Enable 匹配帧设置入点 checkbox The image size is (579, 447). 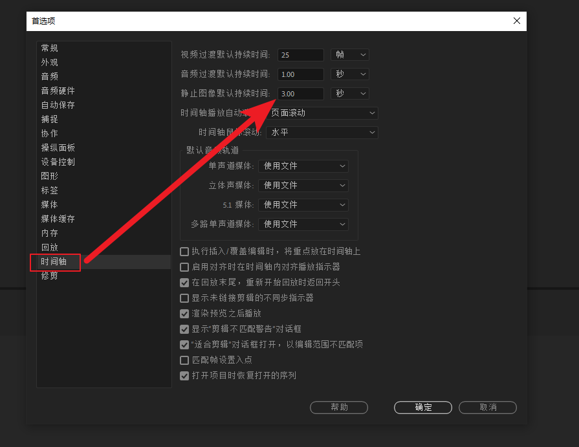184,360
